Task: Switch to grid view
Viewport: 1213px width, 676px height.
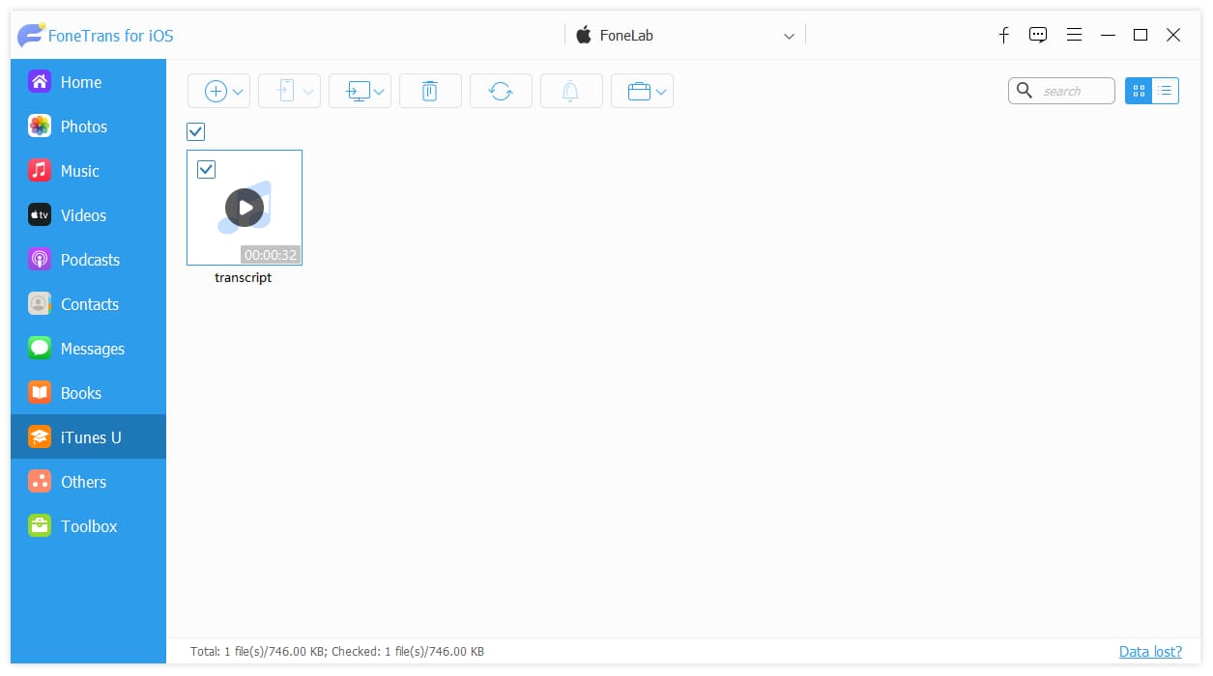Action: click(1139, 91)
